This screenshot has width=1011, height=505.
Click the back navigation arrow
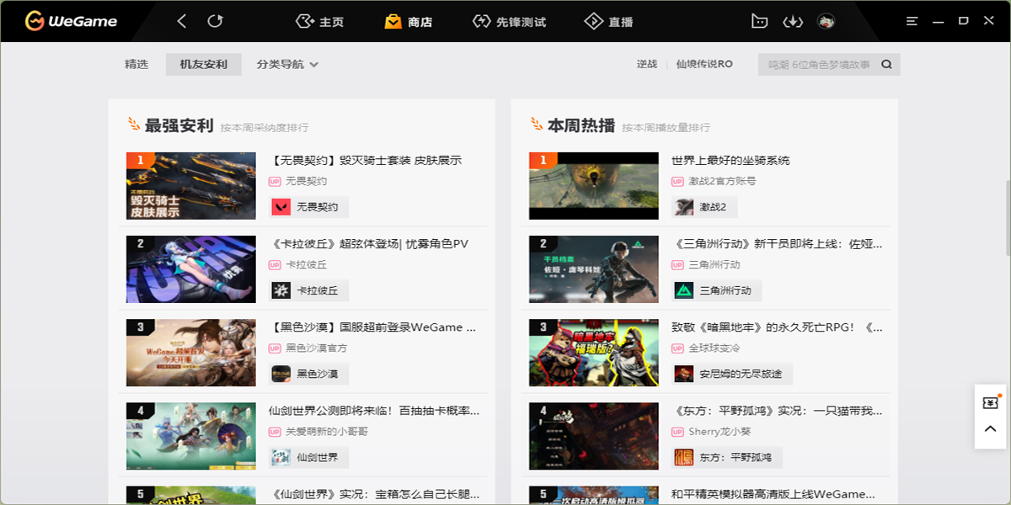click(183, 21)
